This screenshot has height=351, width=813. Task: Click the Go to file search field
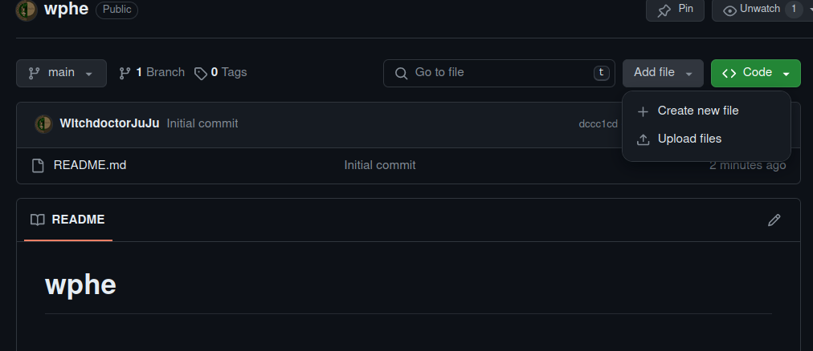click(x=498, y=73)
